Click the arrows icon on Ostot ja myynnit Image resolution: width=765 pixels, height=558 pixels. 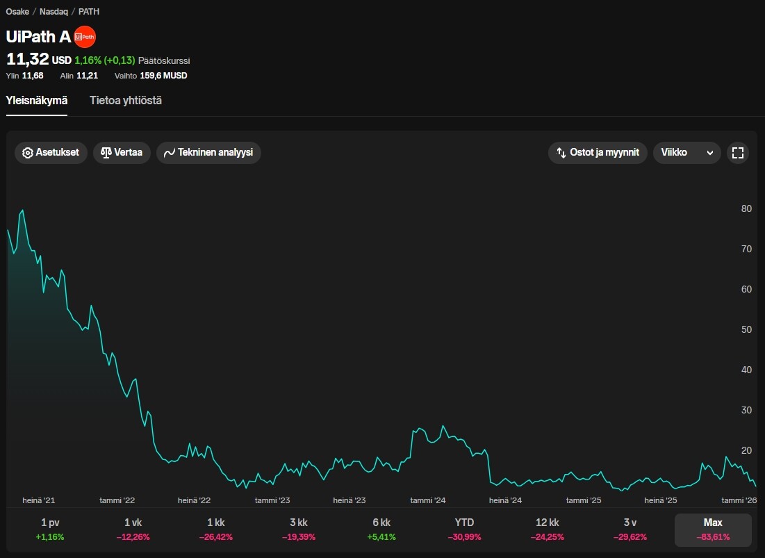[561, 153]
